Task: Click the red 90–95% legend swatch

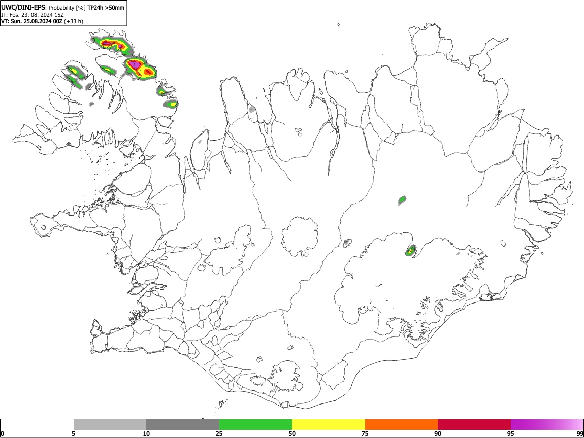Action: pos(474,424)
